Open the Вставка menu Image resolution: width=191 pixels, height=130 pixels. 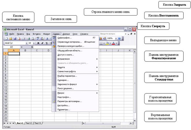pyautogui.click(x=37, y=34)
